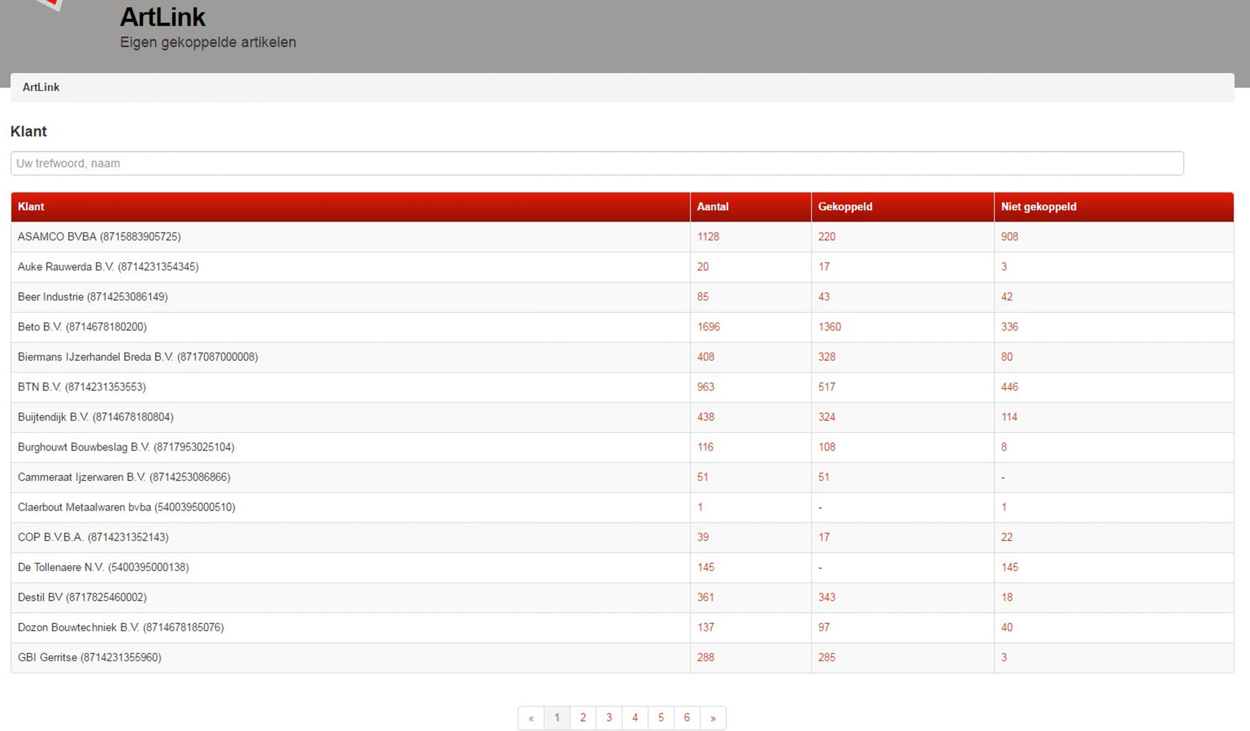Open Niet gekoppeld value 22

(1006, 538)
